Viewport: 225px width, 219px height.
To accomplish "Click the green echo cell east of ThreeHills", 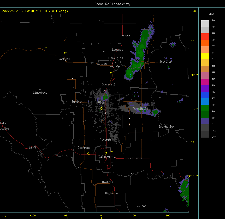I will click(x=155, y=113).
